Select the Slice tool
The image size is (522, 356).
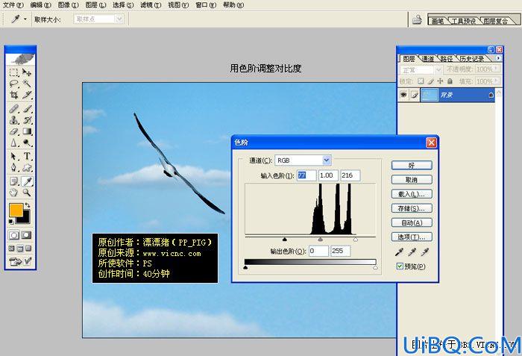pos(27,95)
